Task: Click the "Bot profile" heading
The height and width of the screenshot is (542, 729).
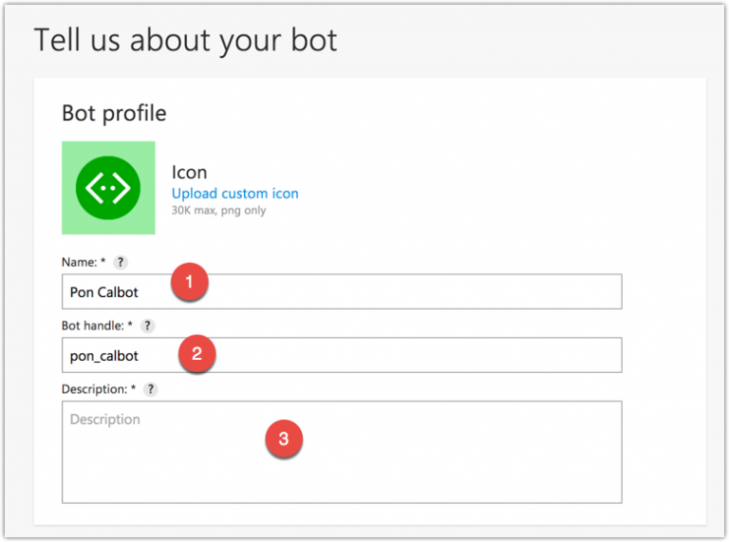Action: pyautogui.click(x=114, y=113)
